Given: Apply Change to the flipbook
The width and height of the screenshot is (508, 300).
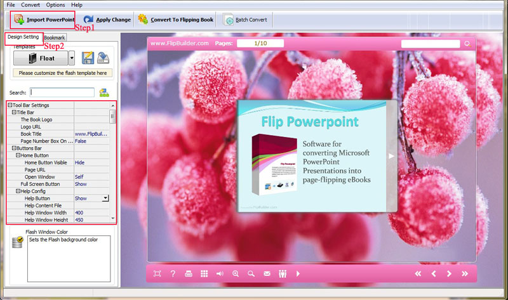Looking at the screenshot, I should coord(107,20).
